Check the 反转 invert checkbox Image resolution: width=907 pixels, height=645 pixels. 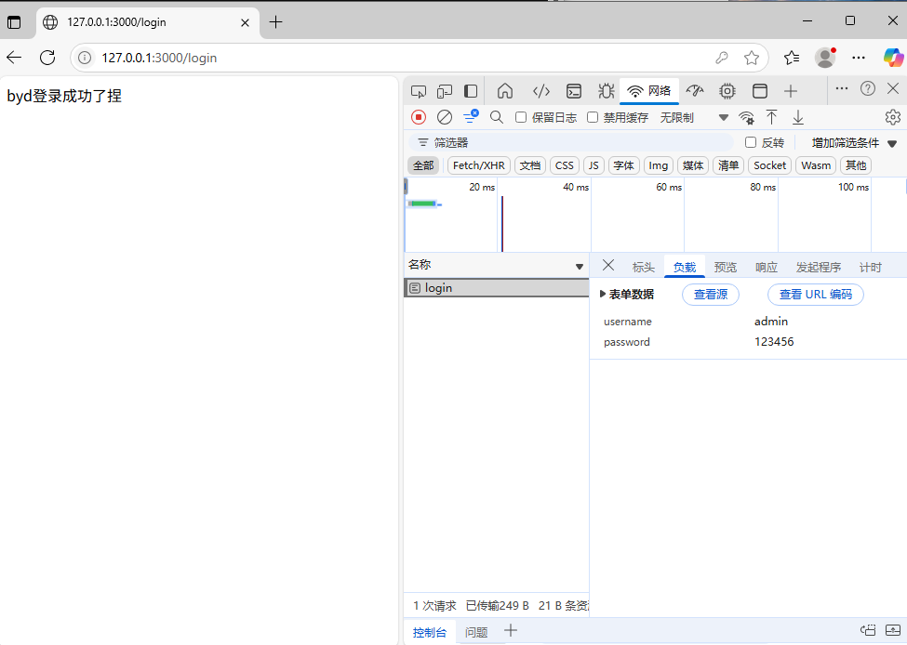click(751, 142)
